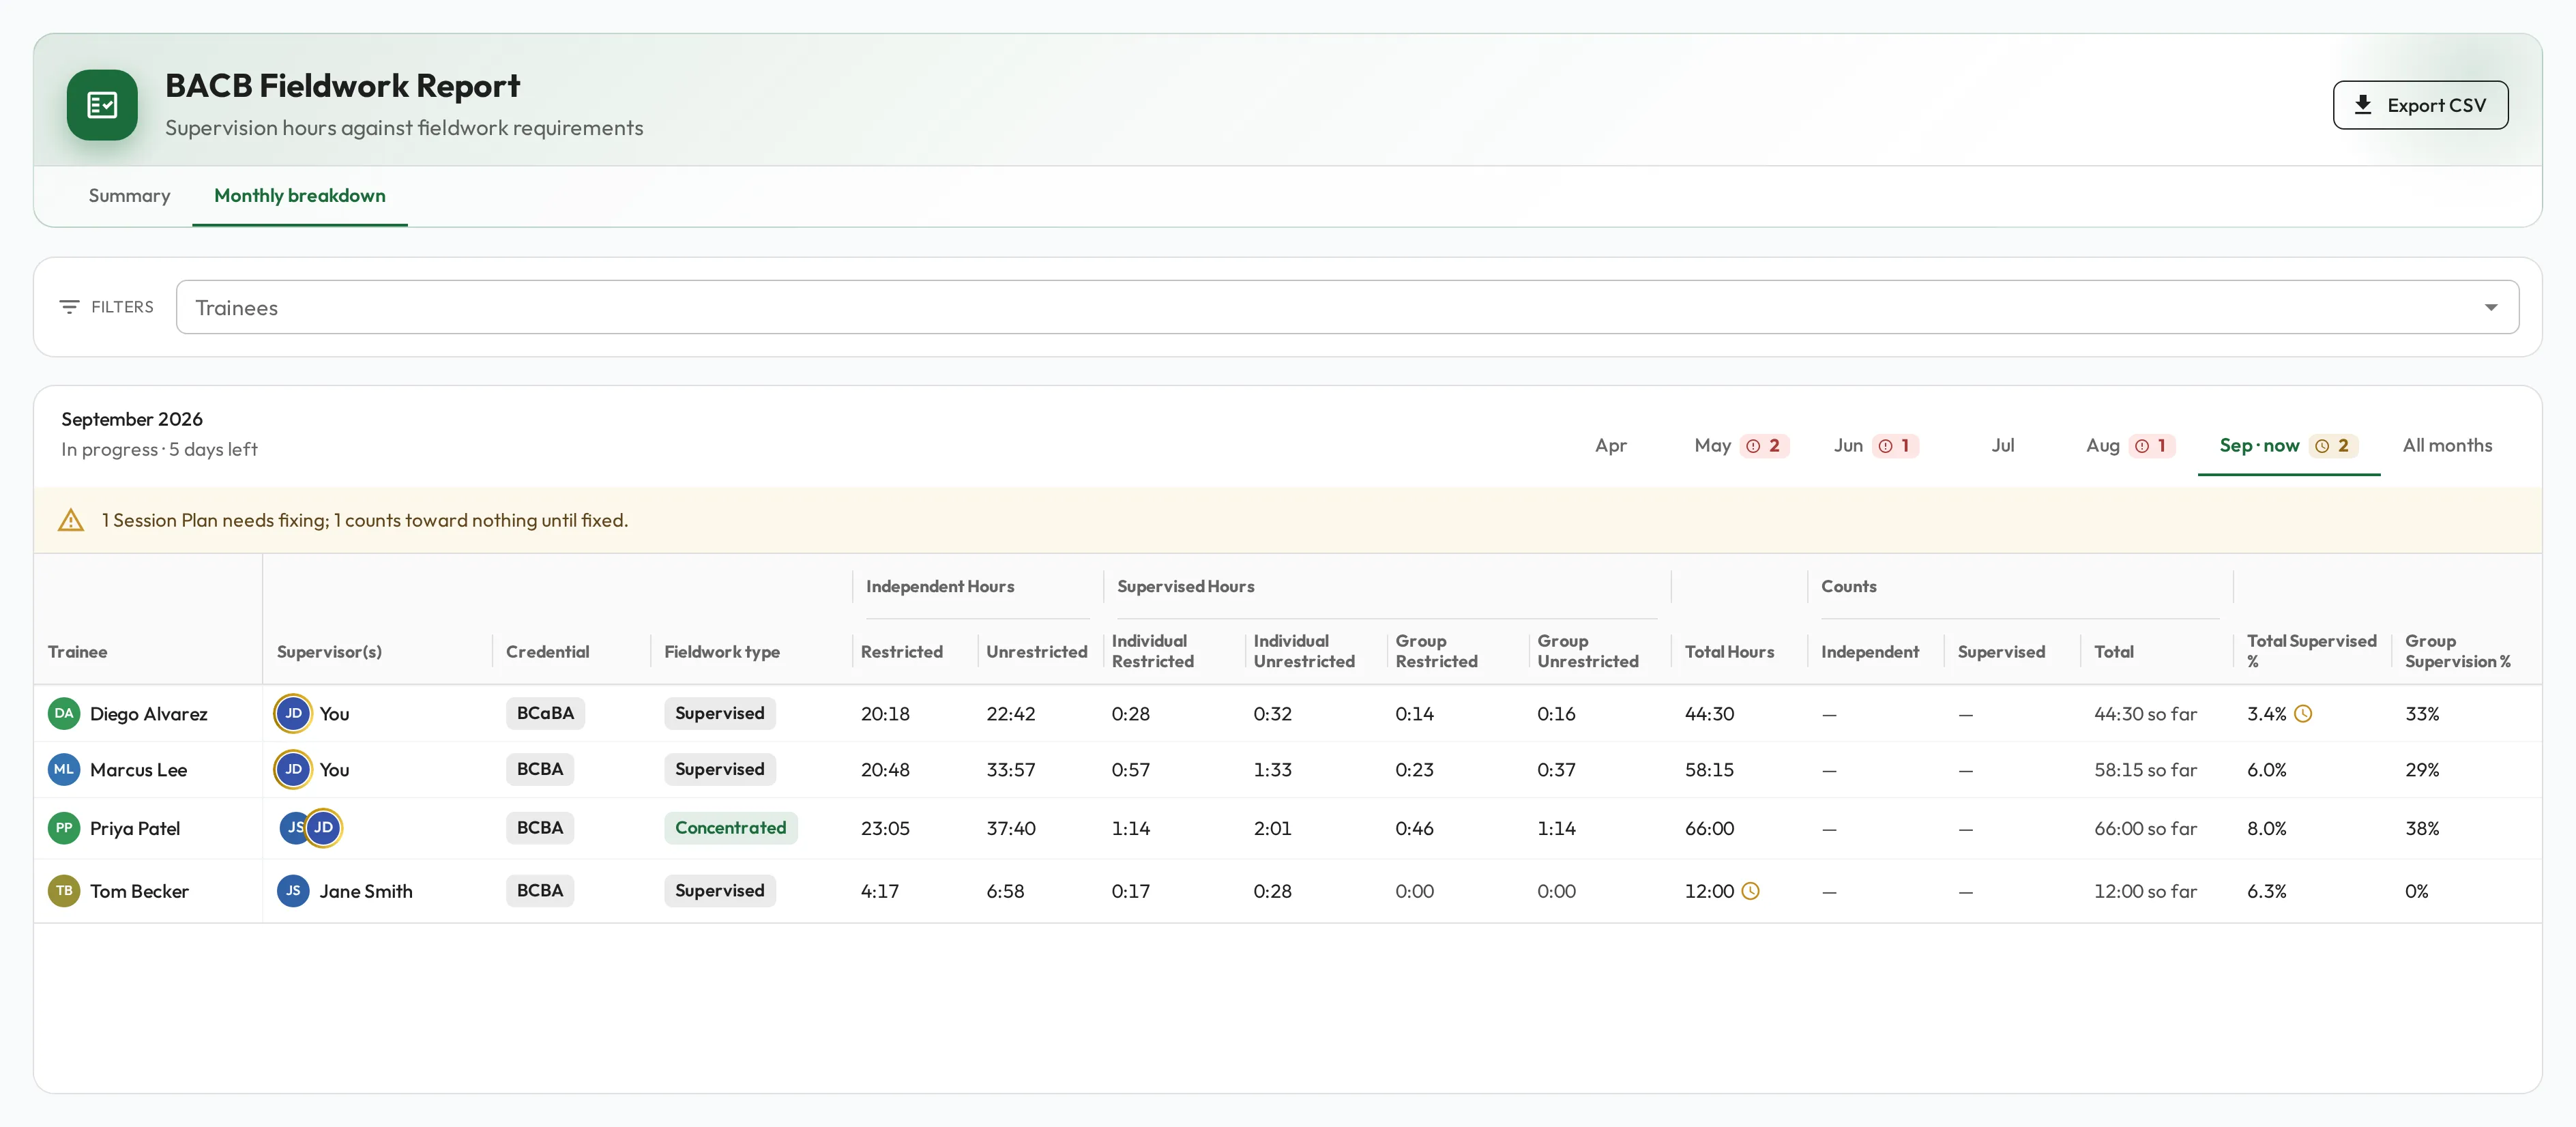Click the BCBA badge in Marcus Lee row
The height and width of the screenshot is (1127, 2576).
point(540,770)
